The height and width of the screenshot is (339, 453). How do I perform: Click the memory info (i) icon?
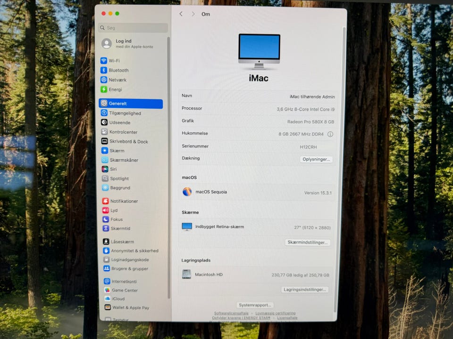(330, 134)
